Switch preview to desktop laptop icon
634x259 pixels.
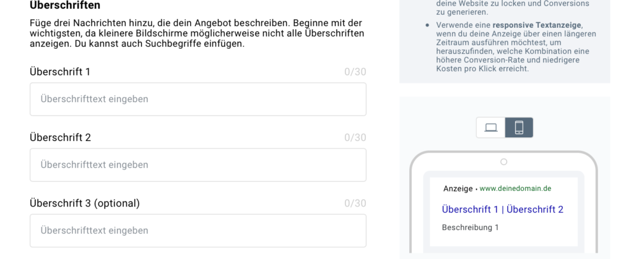pos(491,128)
